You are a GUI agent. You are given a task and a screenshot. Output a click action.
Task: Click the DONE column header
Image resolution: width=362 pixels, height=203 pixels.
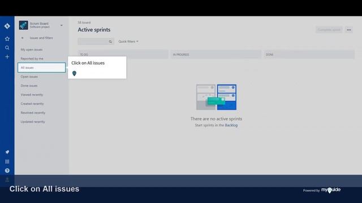click(x=309, y=55)
